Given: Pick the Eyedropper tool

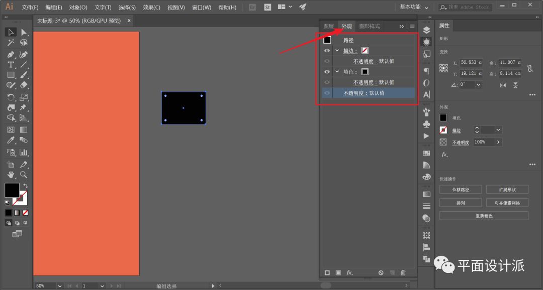Looking at the screenshot, I should 11,140.
